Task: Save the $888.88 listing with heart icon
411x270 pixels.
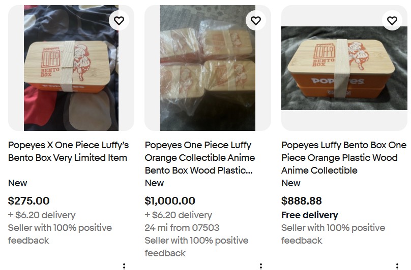Action: pos(392,20)
